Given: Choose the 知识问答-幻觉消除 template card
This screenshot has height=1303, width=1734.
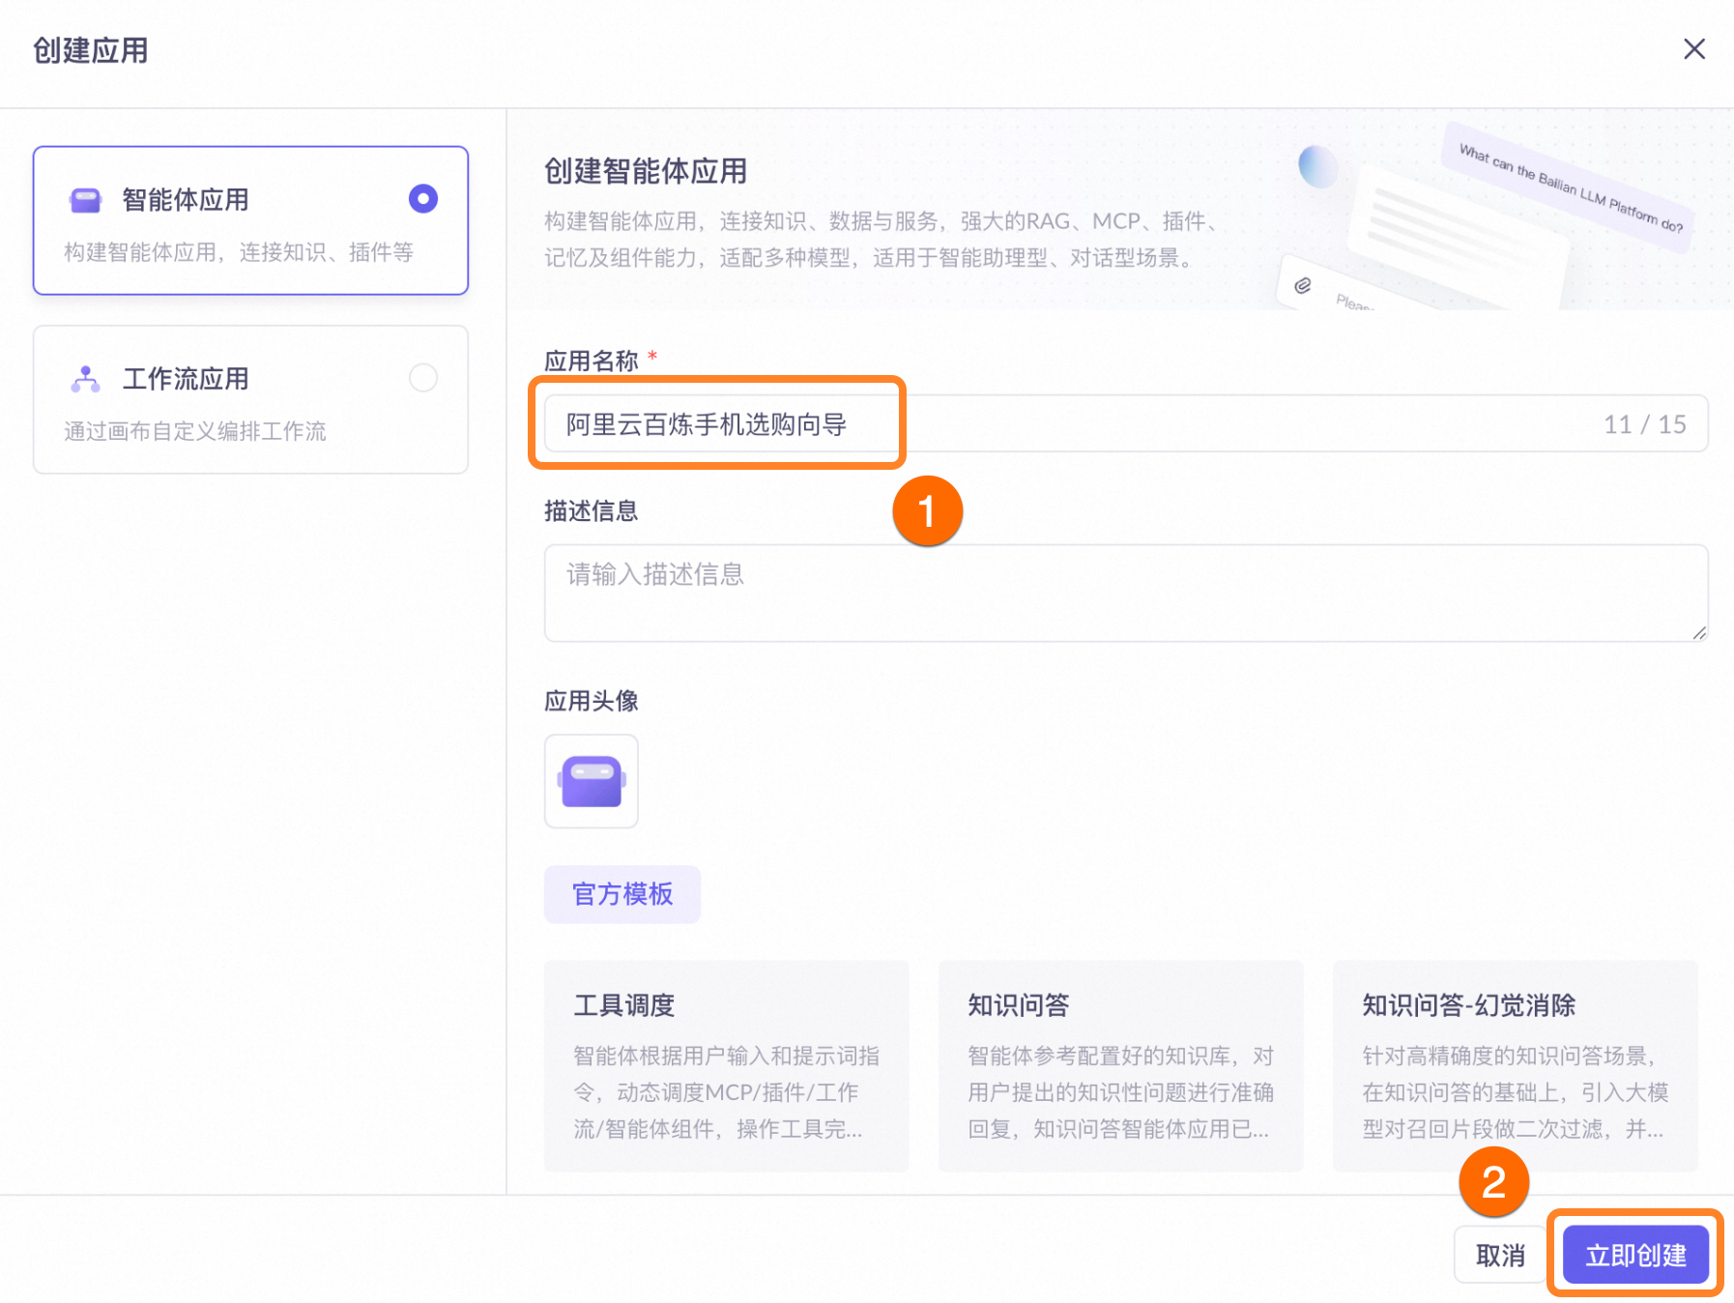Looking at the screenshot, I should [x=1516, y=1066].
